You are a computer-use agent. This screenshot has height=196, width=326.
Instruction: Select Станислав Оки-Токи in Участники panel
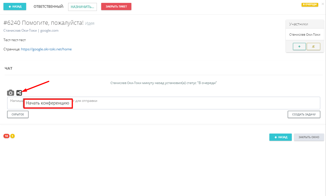pos(304,35)
